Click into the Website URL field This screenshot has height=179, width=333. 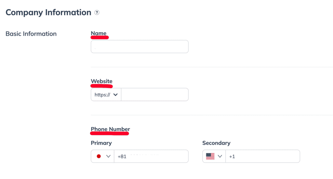point(155,95)
